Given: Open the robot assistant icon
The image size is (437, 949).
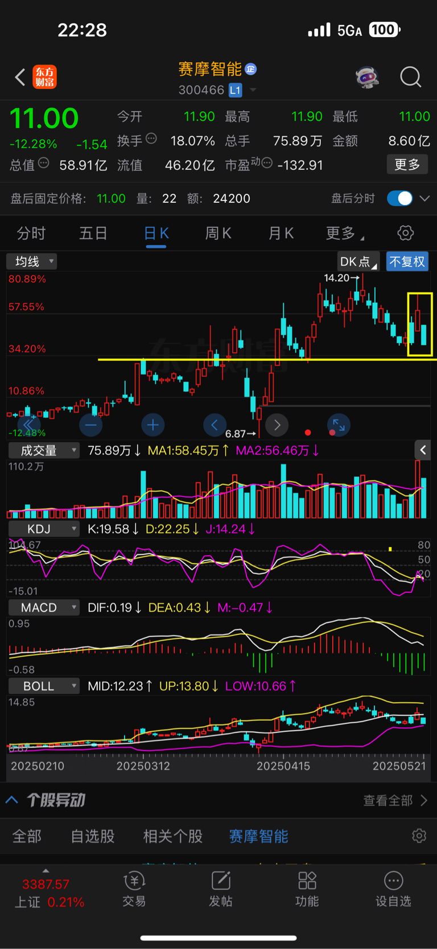Looking at the screenshot, I should [368, 76].
